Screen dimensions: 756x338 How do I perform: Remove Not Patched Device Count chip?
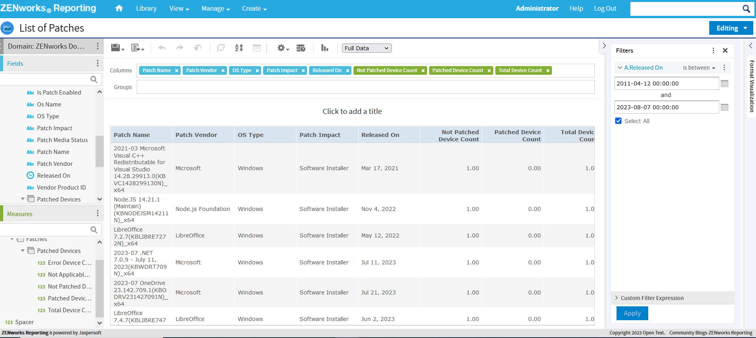[x=423, y=70]
